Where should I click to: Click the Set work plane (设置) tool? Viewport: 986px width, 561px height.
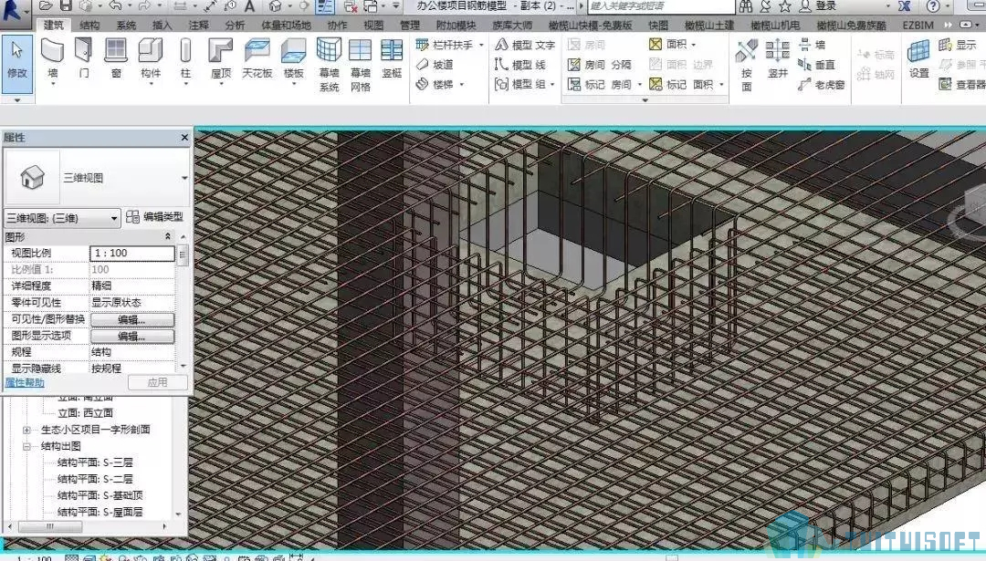click(918, 58)
